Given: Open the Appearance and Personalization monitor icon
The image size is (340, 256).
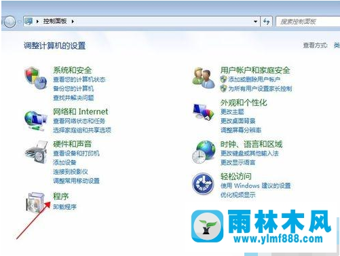Looking at the screenshot, I should (204, 111).
